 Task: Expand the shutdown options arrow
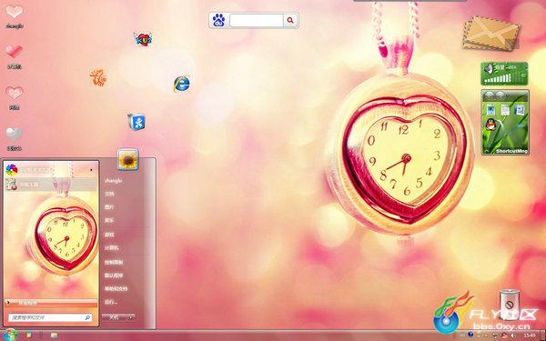(x=131, y=317)
